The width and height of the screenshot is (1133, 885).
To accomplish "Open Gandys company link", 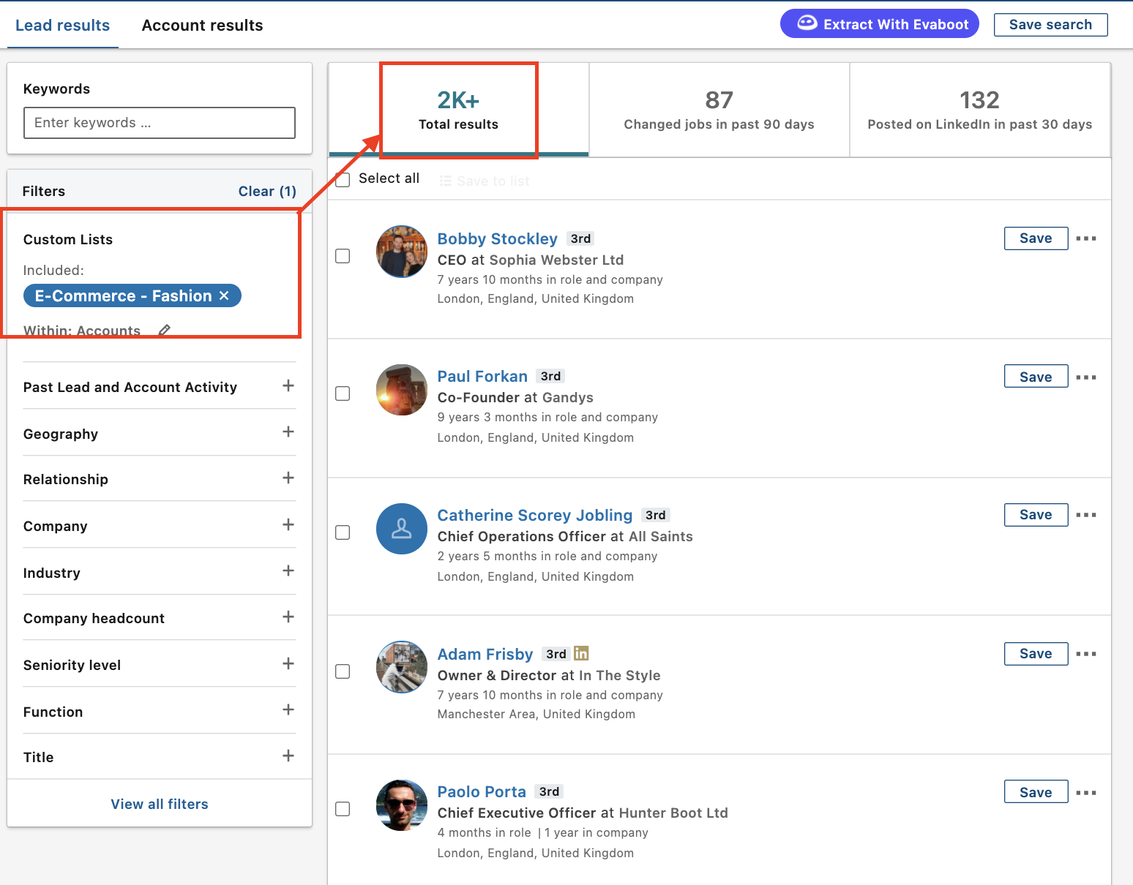I will tap(568, 397).
